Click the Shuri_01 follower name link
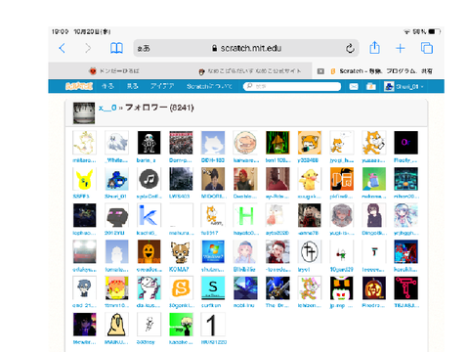The width and height of the screenshot is (469, 352). 115,197
